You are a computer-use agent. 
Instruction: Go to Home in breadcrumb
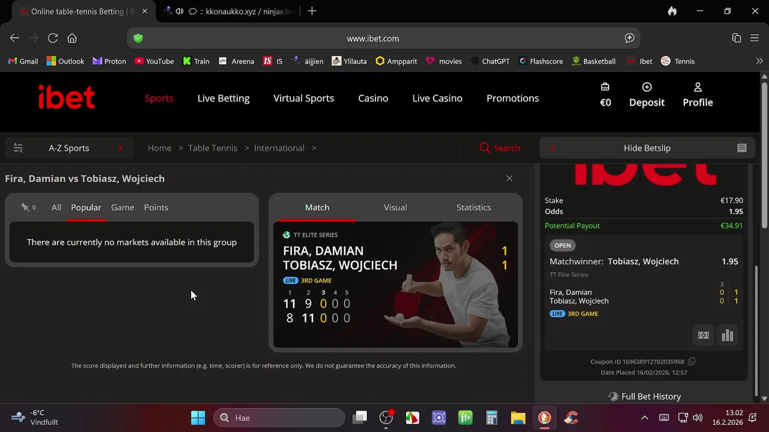point(159,148)
